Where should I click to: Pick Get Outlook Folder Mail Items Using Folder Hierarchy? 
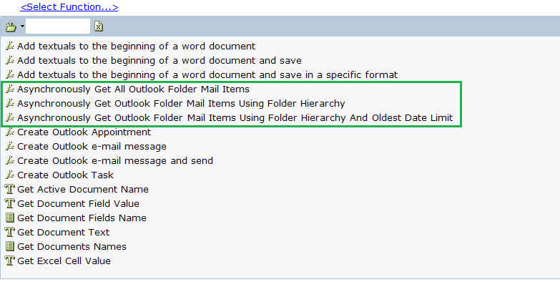181,104
